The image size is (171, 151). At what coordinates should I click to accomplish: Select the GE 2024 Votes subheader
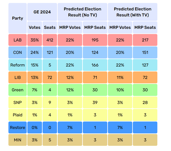click(35, 27)
